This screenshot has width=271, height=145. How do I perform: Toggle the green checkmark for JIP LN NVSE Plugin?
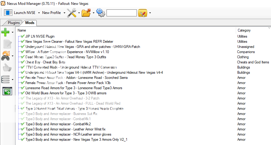click(23, 36)
